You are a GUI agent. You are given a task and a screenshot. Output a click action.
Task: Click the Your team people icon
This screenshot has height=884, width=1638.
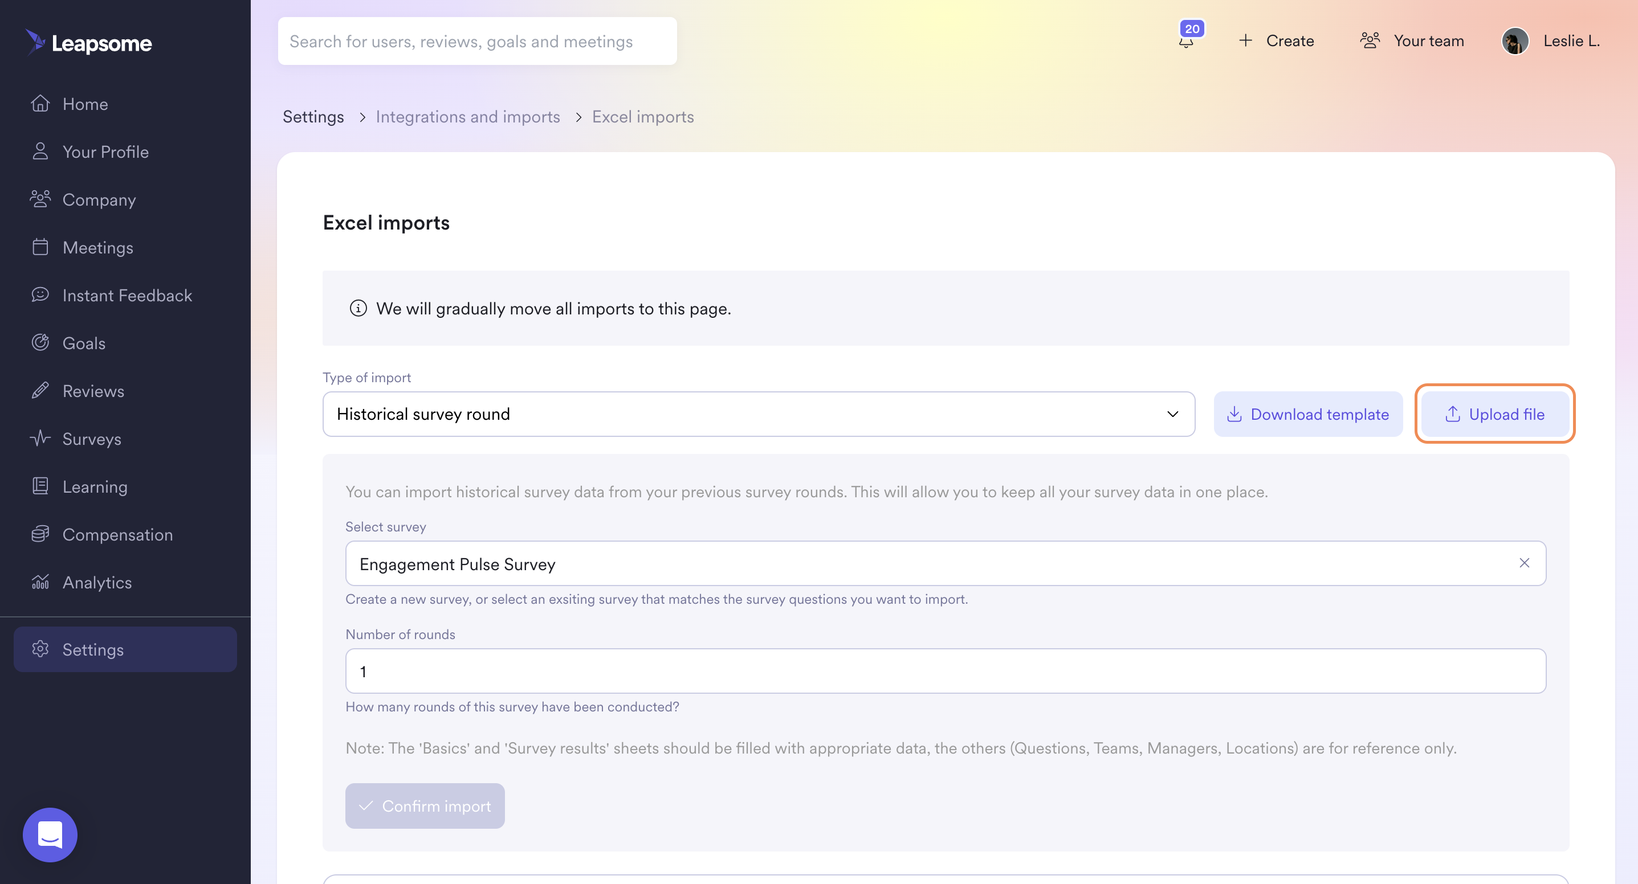pyautogui.click(x=1370, y=40)
